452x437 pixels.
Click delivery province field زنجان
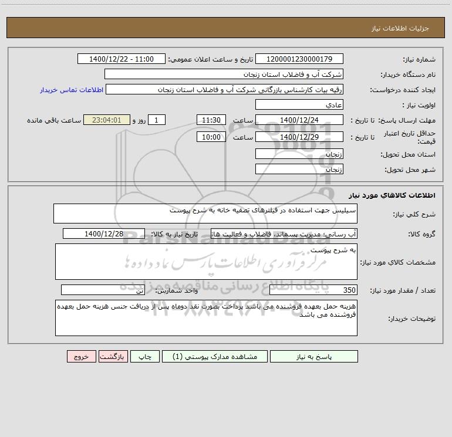click(299, 154)
